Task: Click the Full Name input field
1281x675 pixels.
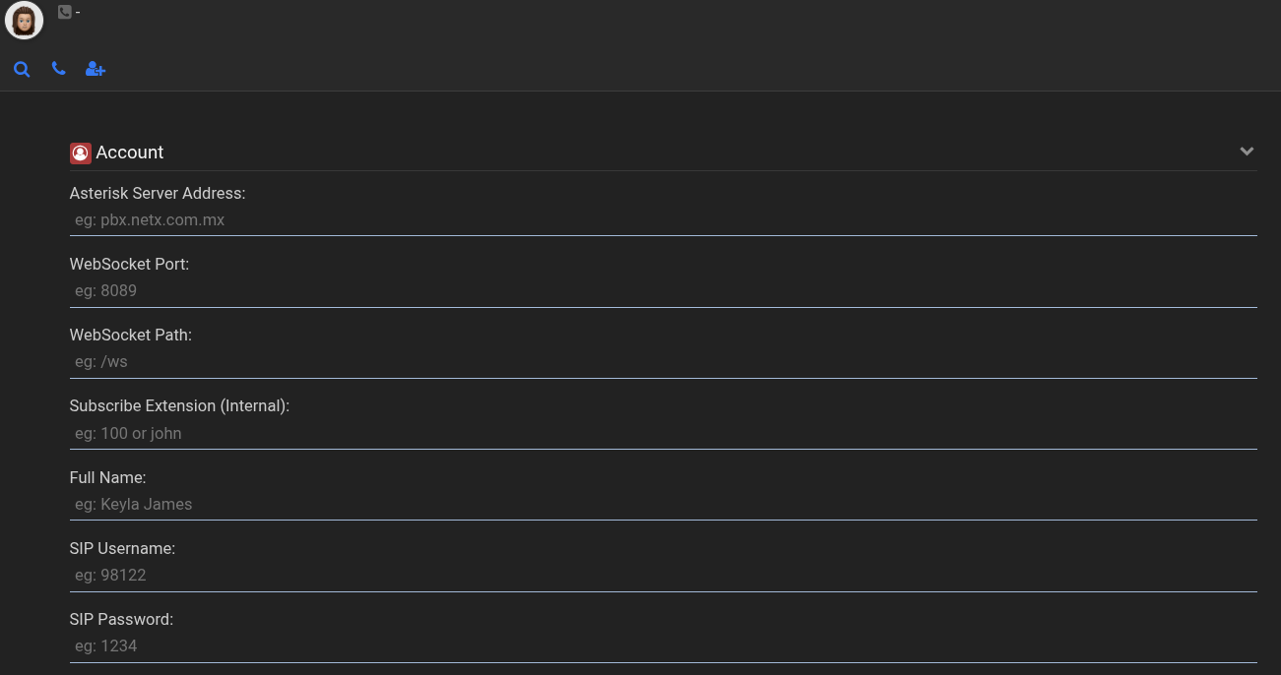Action: (x=664, y=505)
